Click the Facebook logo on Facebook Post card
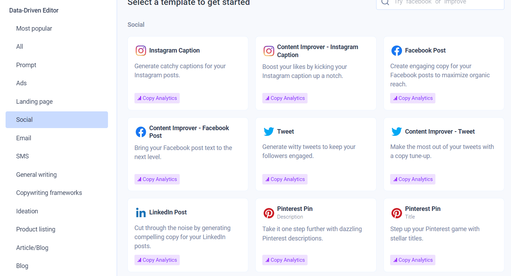The width and height of the screenshot is (511, 276). [396, 50]
